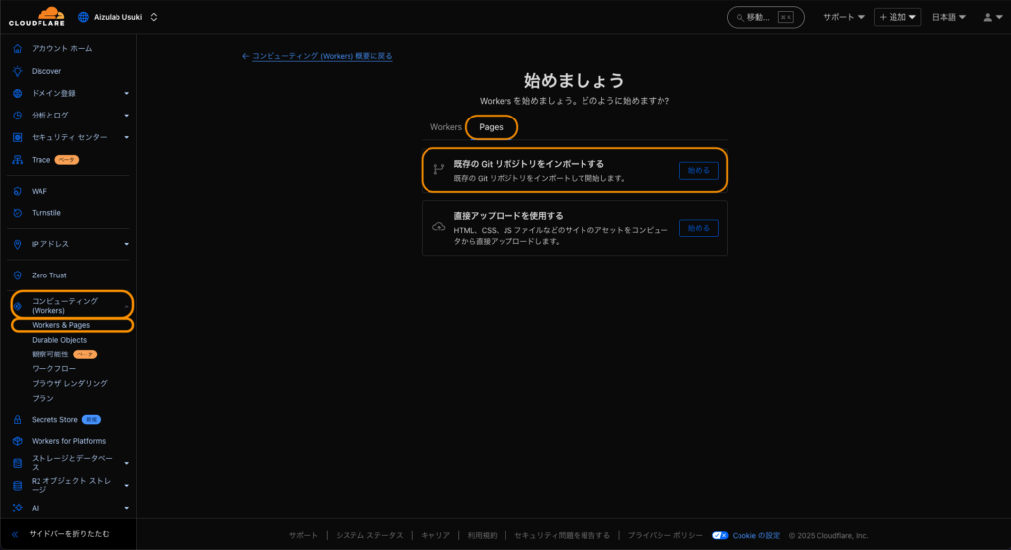
Task: Click the Trace sitemap icon
Action: click(x=18, y=160)
